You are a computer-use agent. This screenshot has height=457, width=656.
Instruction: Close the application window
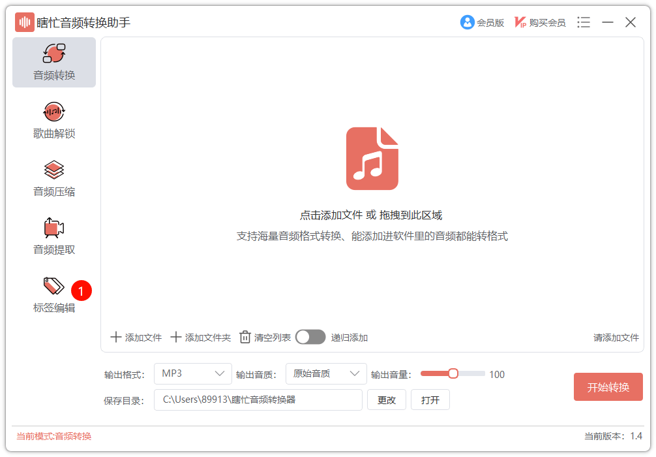coord(631,22)
